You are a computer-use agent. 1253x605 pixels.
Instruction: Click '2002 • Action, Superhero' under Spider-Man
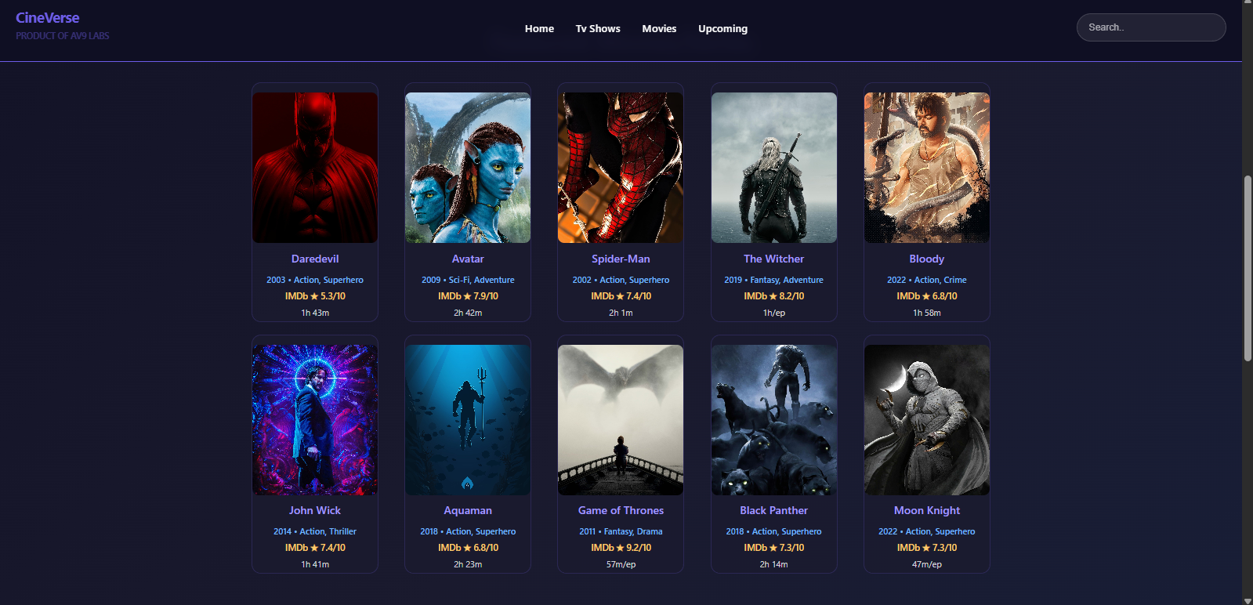(x=621, y=280)
